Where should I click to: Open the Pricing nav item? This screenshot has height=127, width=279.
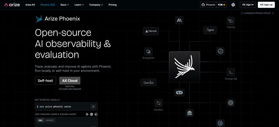click(x=113, y=5)
